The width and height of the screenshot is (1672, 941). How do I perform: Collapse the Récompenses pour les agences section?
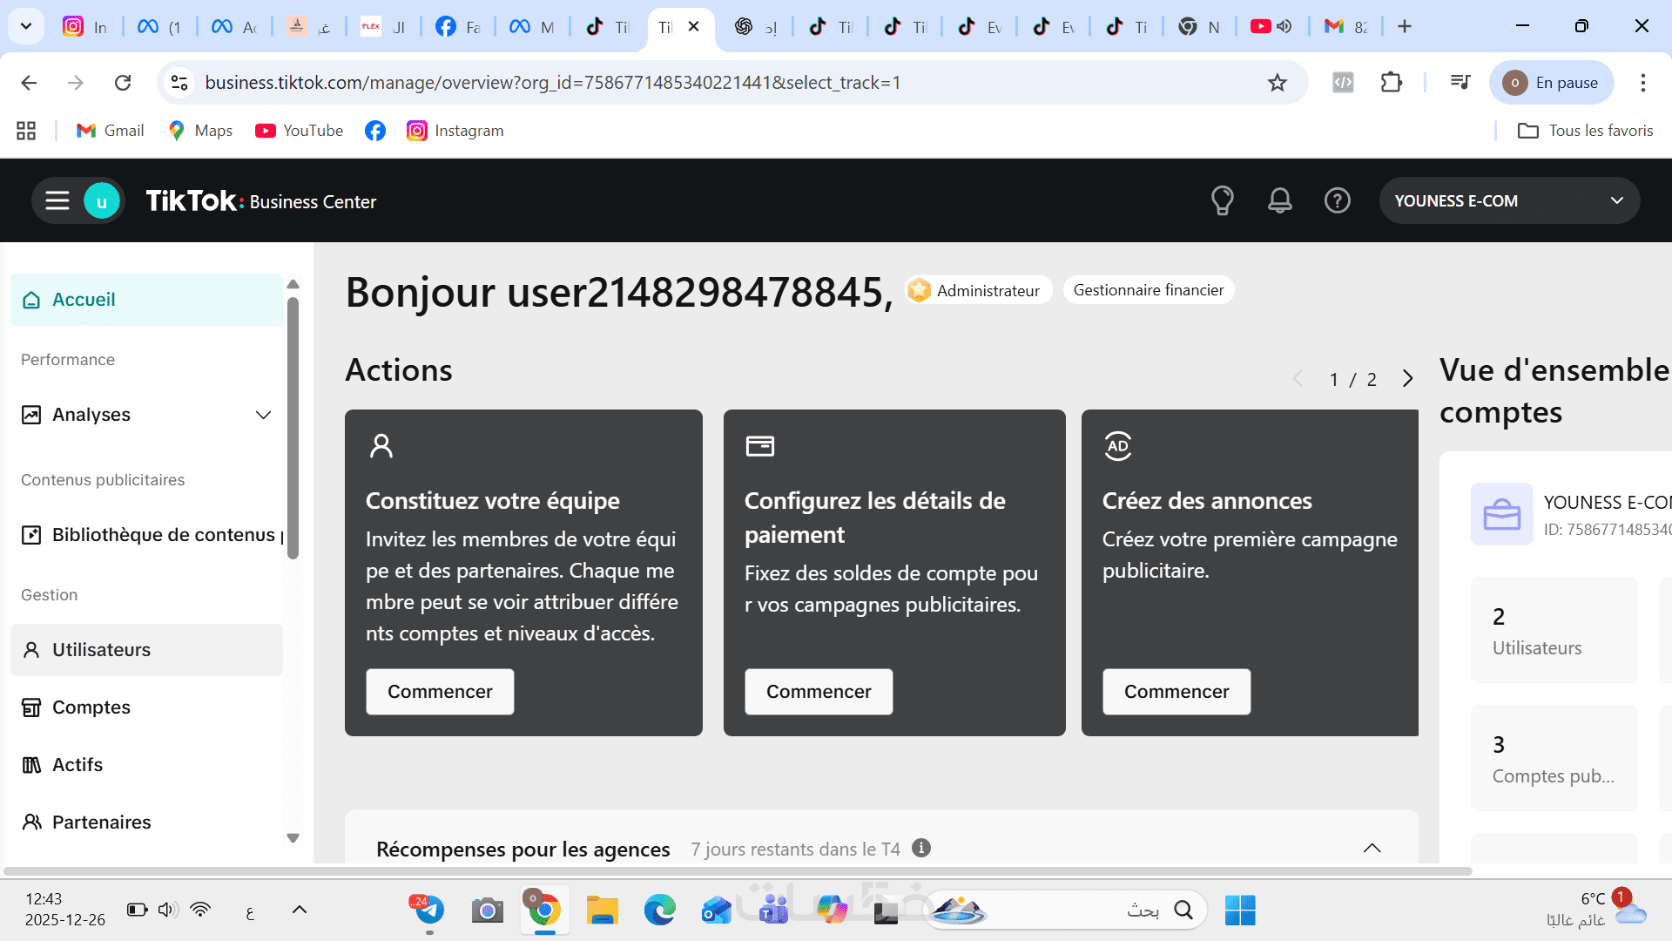[1372, 848]
